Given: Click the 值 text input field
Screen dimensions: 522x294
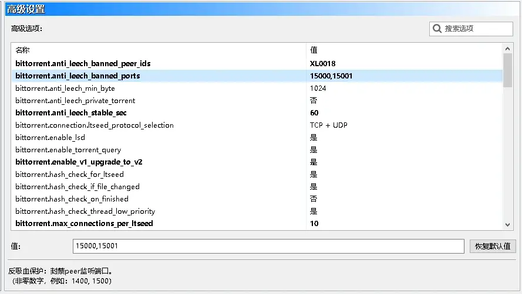Looking at the screenshot, I should pyautogui.click(x=268, y=246).
